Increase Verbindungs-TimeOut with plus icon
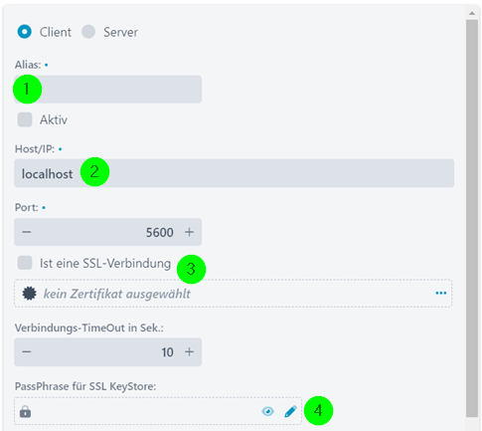 click(x=189, y=351)
